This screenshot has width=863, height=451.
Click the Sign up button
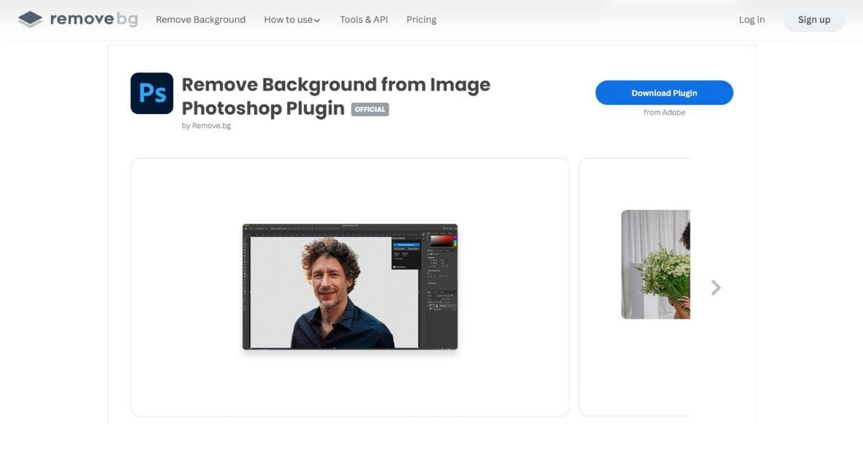[814, 19]
